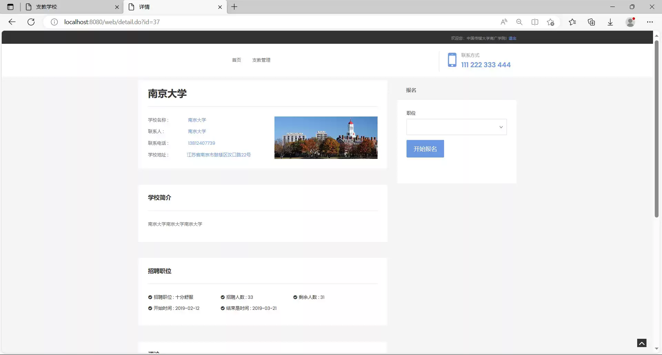Open the split screen icon
Viewport: 662px width, 355px height.
(535, 22)
